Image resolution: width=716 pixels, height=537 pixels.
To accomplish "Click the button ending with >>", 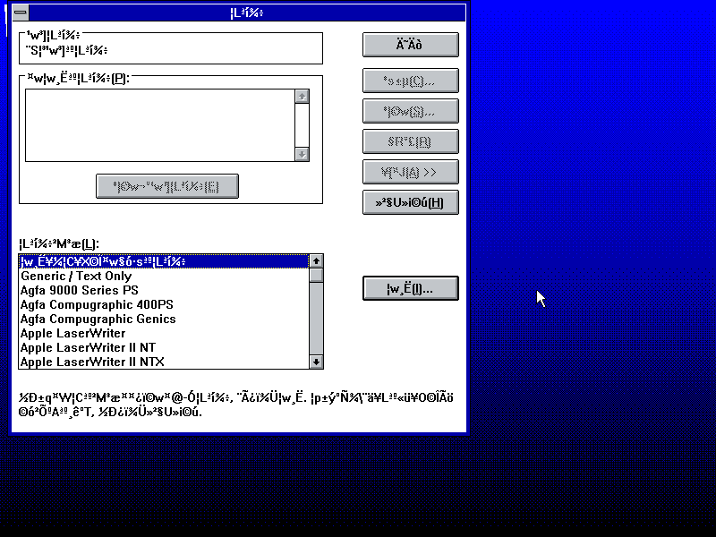I will 410,172.
